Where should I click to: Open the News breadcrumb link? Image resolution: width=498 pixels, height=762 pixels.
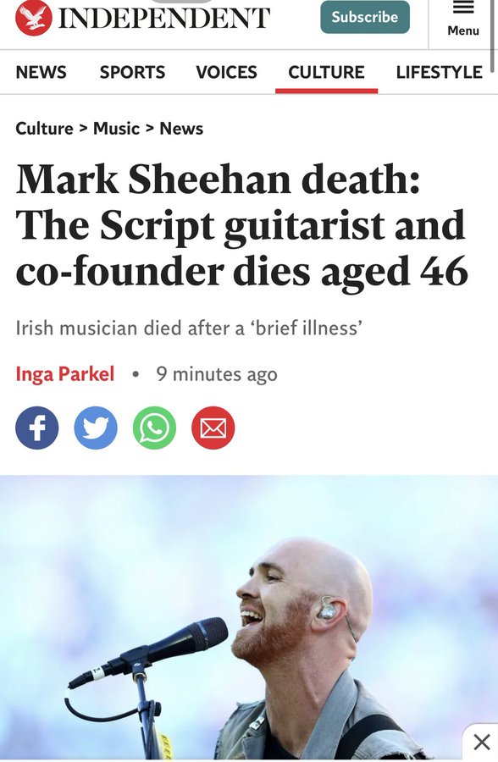[x=181, y=129]
